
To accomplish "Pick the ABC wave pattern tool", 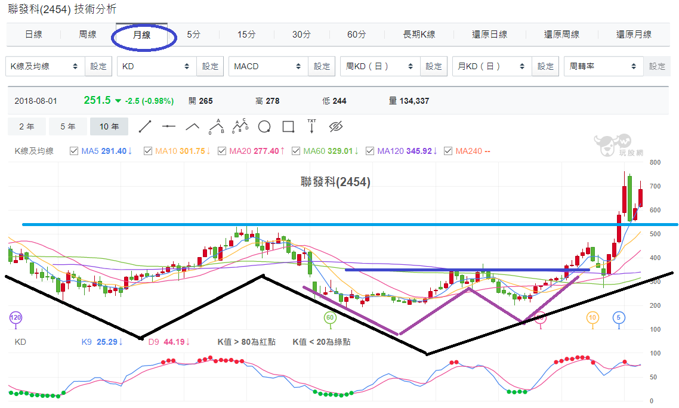I will coord(217,126).
